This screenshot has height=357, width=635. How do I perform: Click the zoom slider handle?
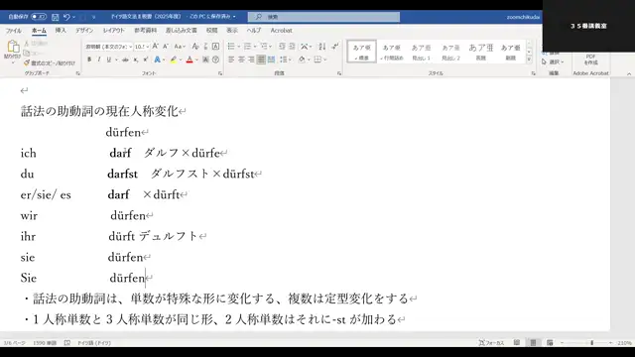point(592,343)
